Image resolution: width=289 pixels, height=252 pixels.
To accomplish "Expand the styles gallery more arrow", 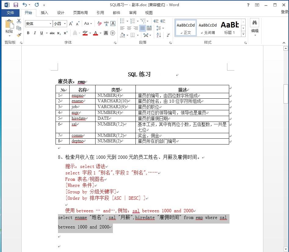I will [x=244, y=34].
